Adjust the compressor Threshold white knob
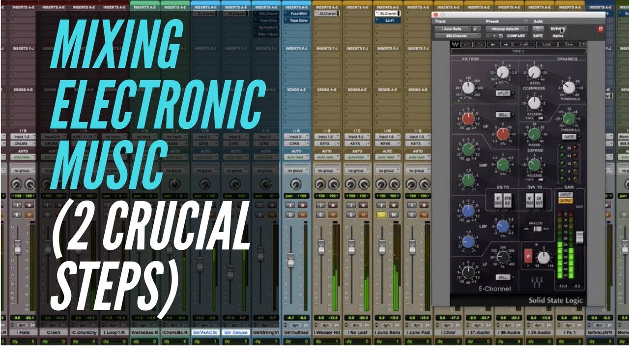This screenshot has width=629, height=354. pyautogui.click(x=569, y=88)
